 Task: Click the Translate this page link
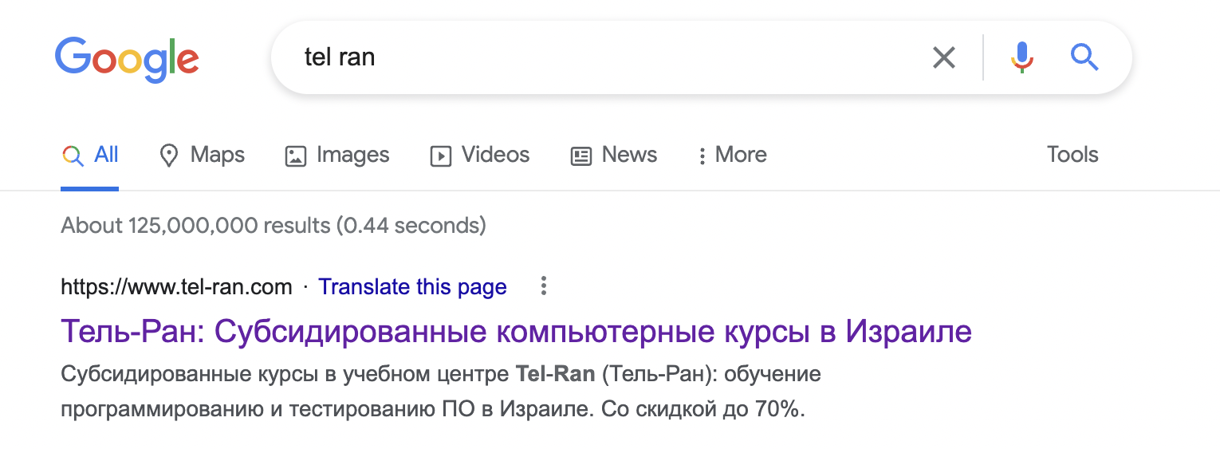click(x=412, y=287)
